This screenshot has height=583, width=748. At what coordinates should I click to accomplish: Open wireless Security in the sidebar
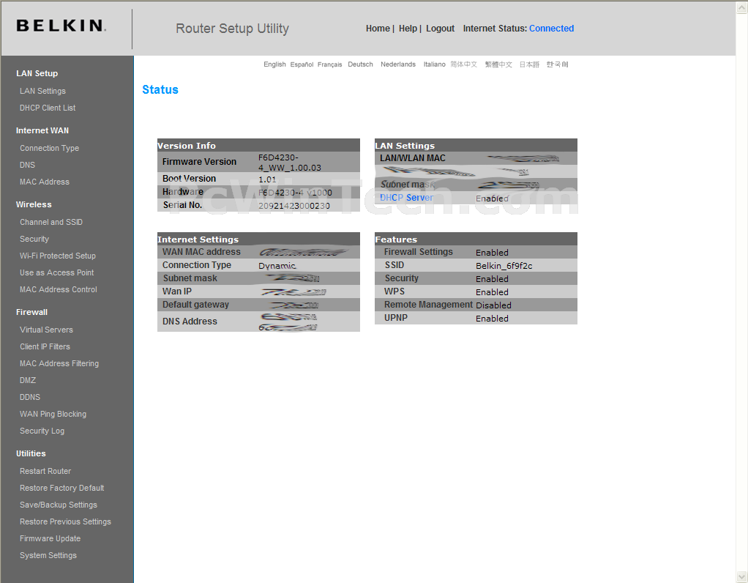34,239
